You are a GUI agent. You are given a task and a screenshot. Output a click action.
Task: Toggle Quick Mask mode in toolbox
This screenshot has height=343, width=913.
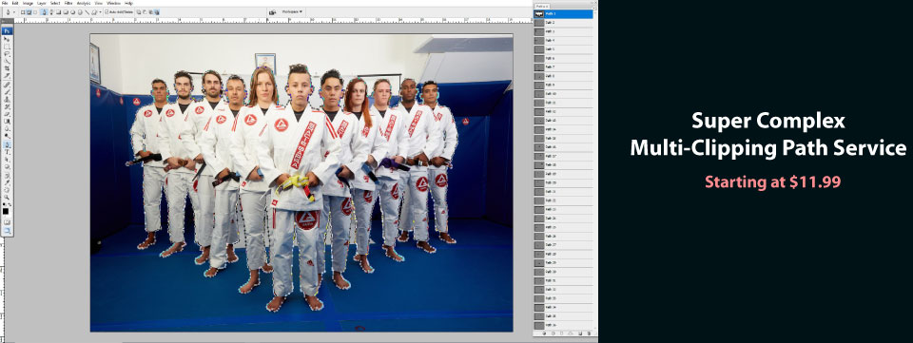point(7,221)
